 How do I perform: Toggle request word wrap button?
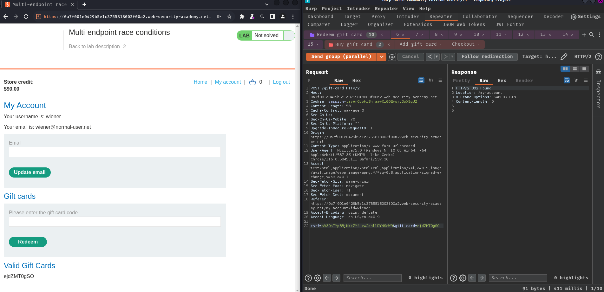pyautogui.click(x=421, y=81)
